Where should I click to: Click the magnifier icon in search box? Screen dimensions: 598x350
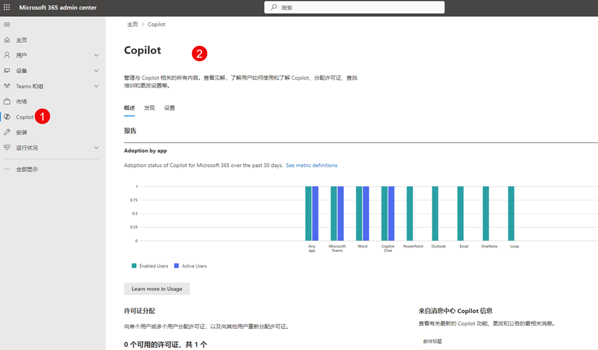[x=274, y=7]
